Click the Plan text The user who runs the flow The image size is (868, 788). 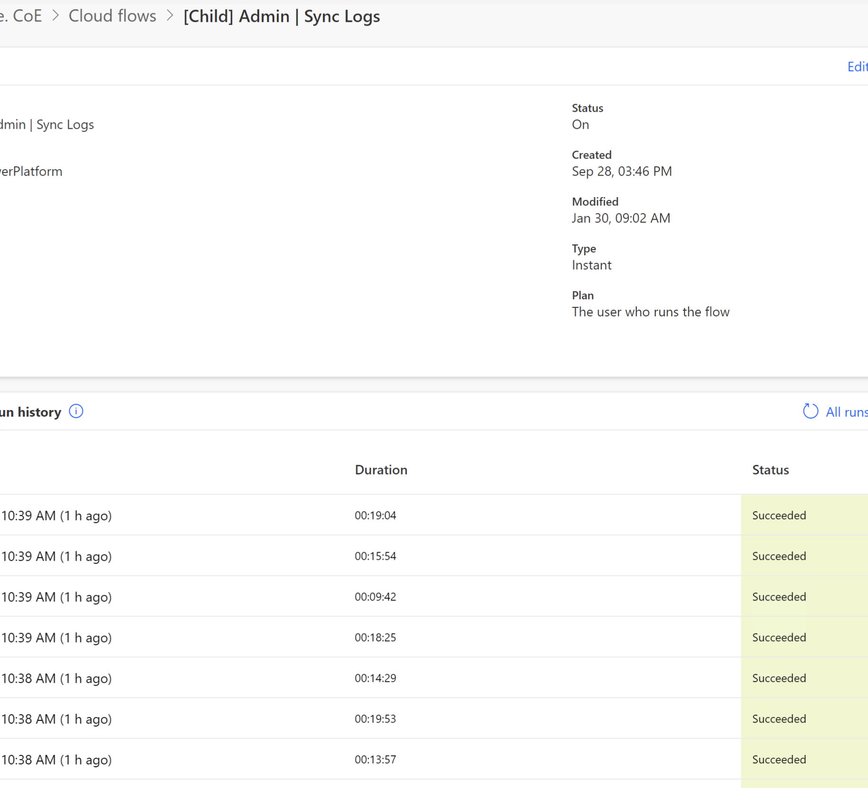651,312
